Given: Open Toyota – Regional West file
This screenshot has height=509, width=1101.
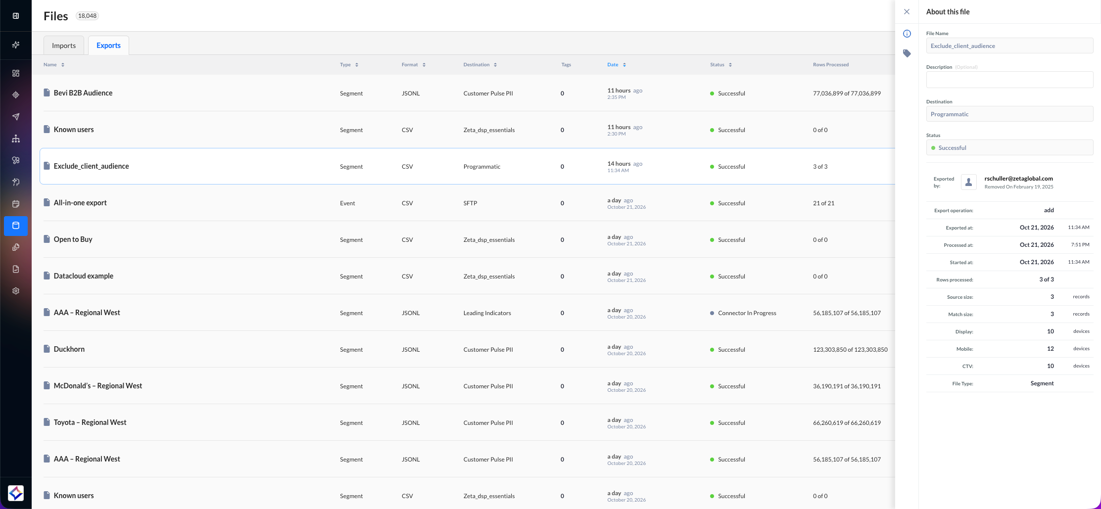Looking at the screenshot, I should point(90,422).
